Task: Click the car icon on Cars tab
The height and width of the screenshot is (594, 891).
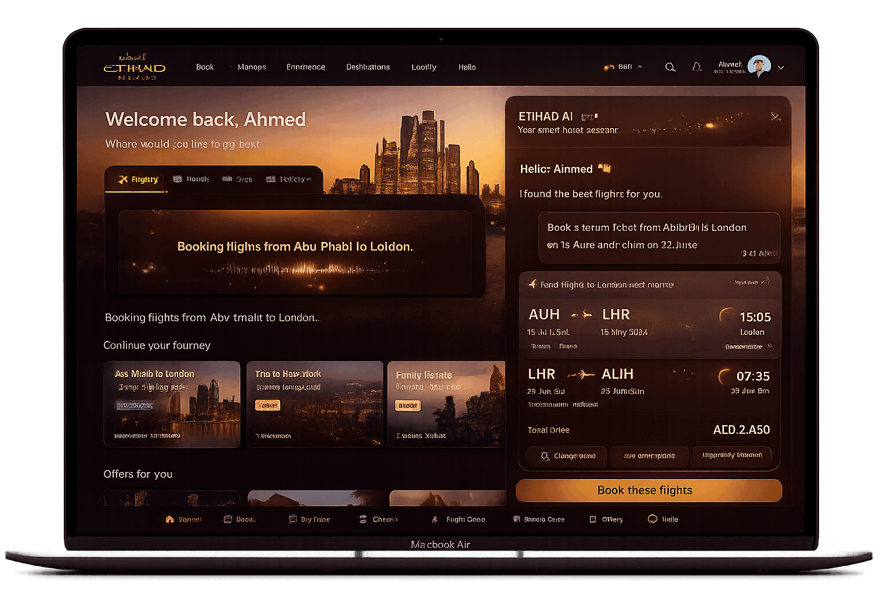Action: coord(227,179)
